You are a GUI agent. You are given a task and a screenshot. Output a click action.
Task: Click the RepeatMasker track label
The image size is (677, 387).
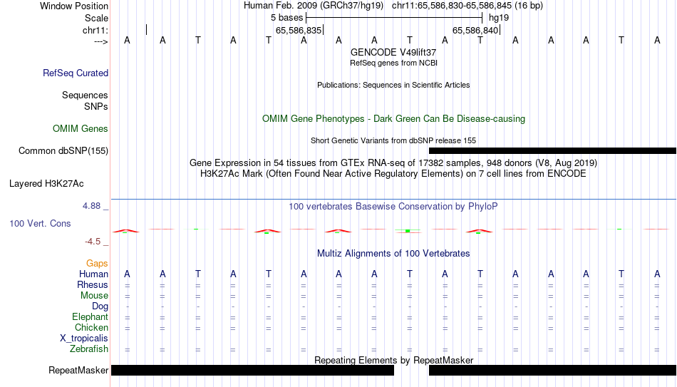click(78, 370)
